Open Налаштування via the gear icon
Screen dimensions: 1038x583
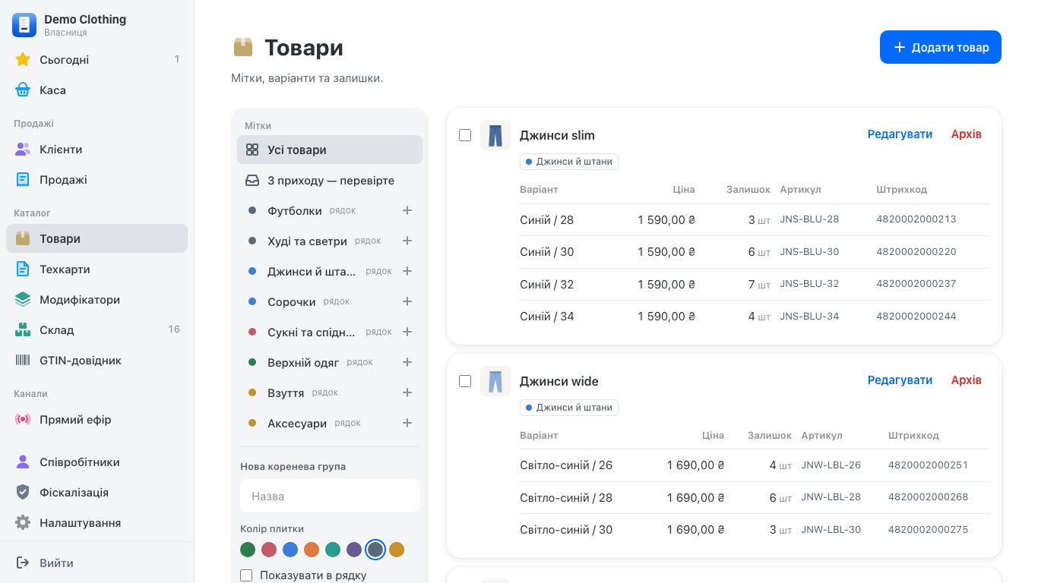[x=23, y=522]
